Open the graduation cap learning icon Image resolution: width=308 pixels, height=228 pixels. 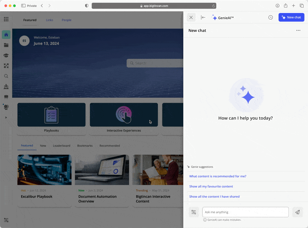coord(6,55)
